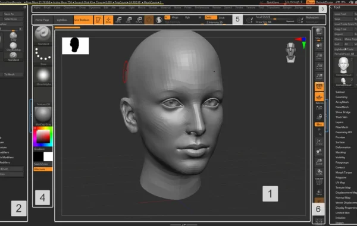
Task: Toggle Zadd sculpt mode
Action: (x=211, y=17)
